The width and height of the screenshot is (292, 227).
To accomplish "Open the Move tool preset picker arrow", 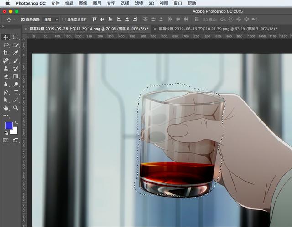I will (x=15, y=20).
